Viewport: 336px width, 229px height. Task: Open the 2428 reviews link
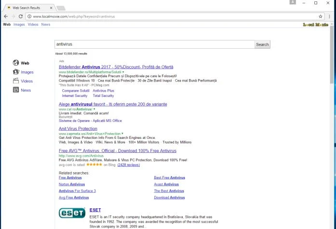click(x=129, y=165)
